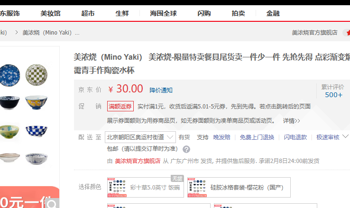Viewport: 350px width, 208px height.
Task: Click the 东服饰 navigation tab
Action: click(x=10, y=13)
